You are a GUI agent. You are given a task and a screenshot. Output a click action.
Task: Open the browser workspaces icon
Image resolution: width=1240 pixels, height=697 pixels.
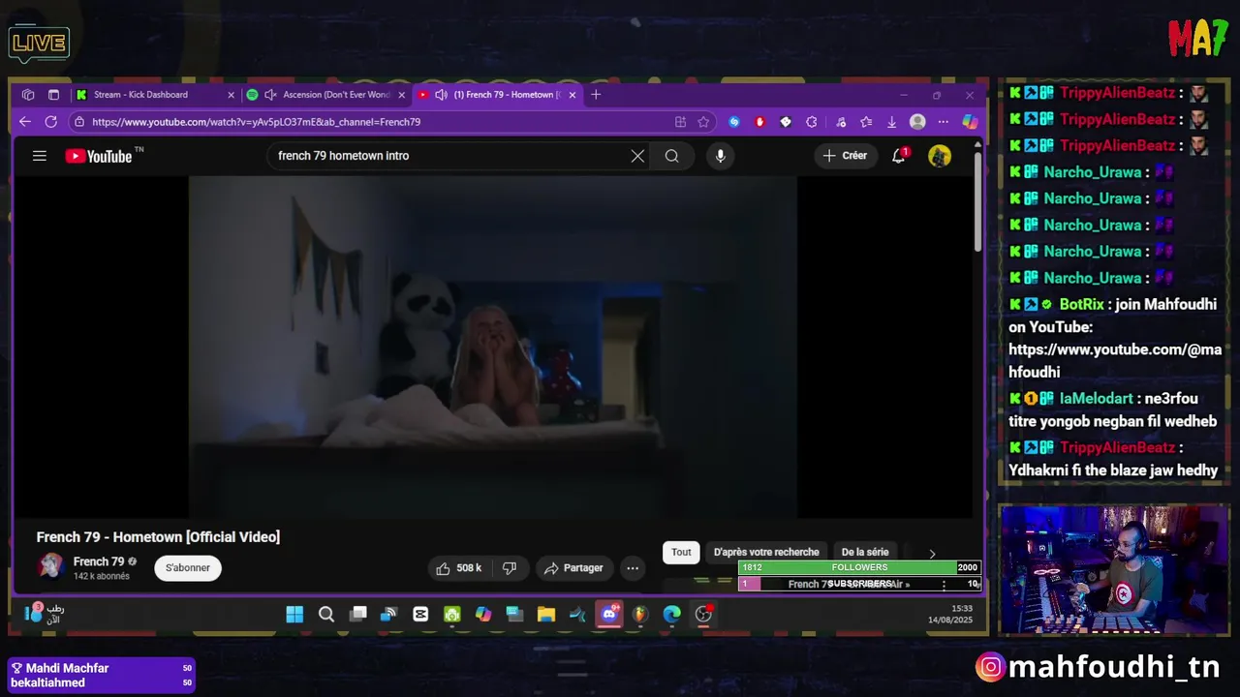(x=28, y=95)
